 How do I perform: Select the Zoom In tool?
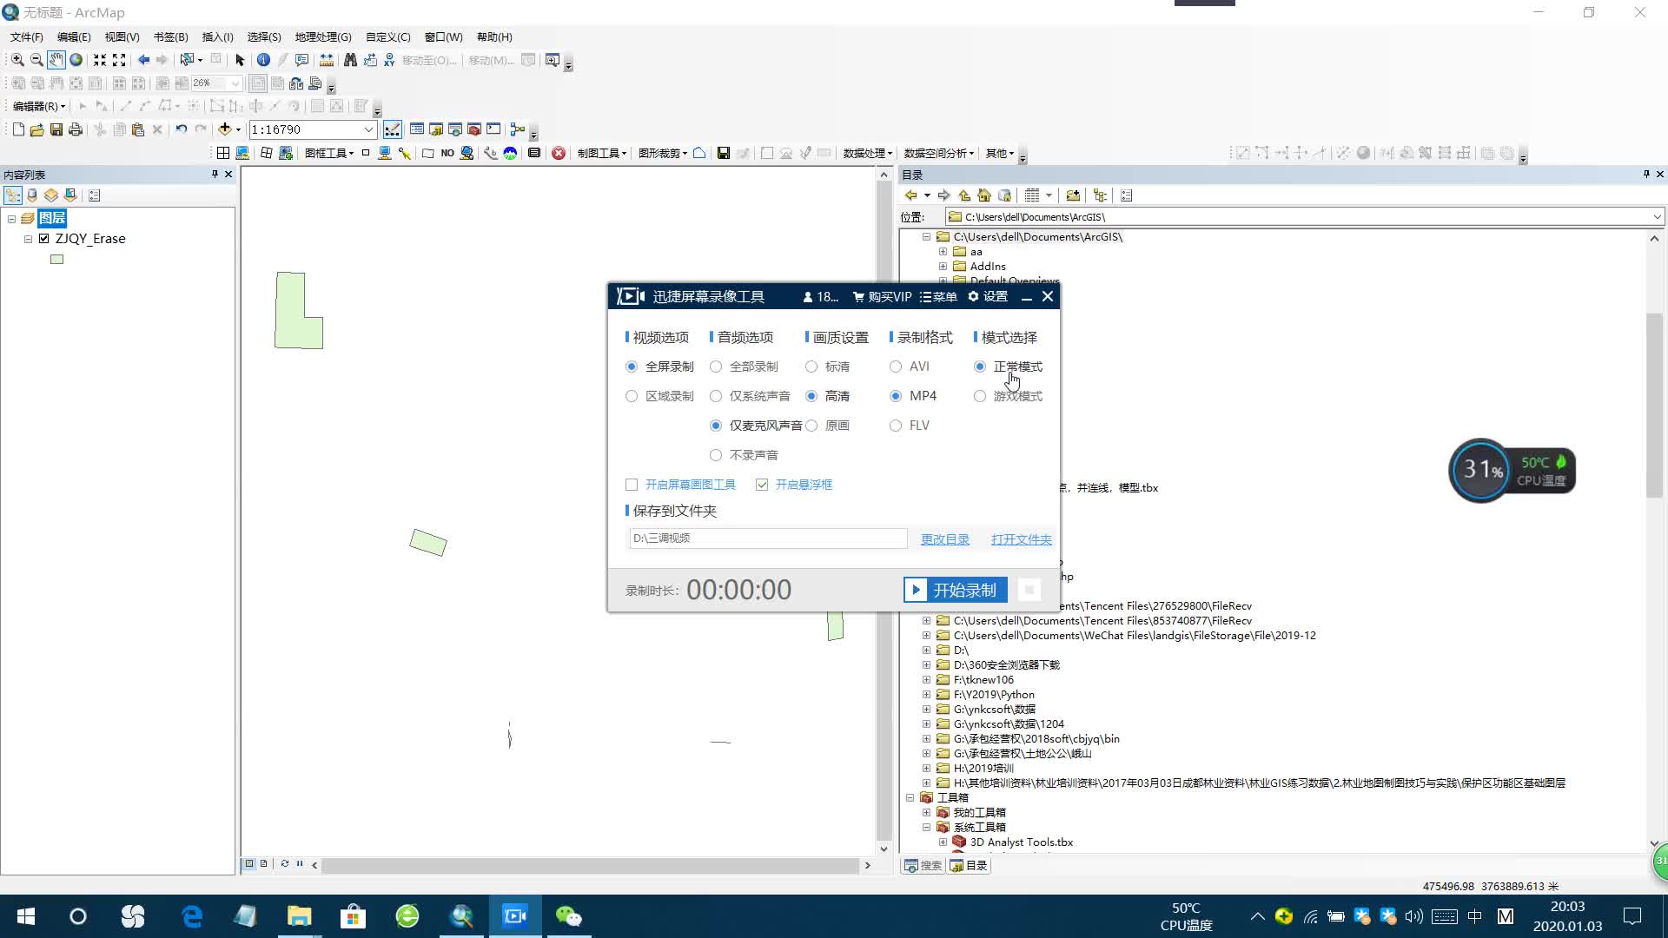[17, 60]
